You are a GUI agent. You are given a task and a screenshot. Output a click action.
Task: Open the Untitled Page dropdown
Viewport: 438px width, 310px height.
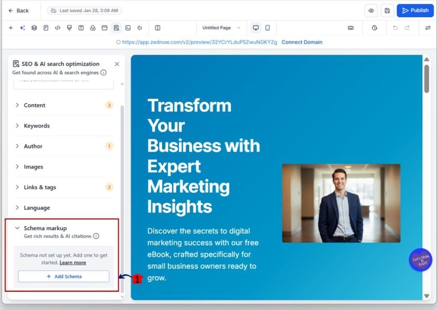click(221, 28)
